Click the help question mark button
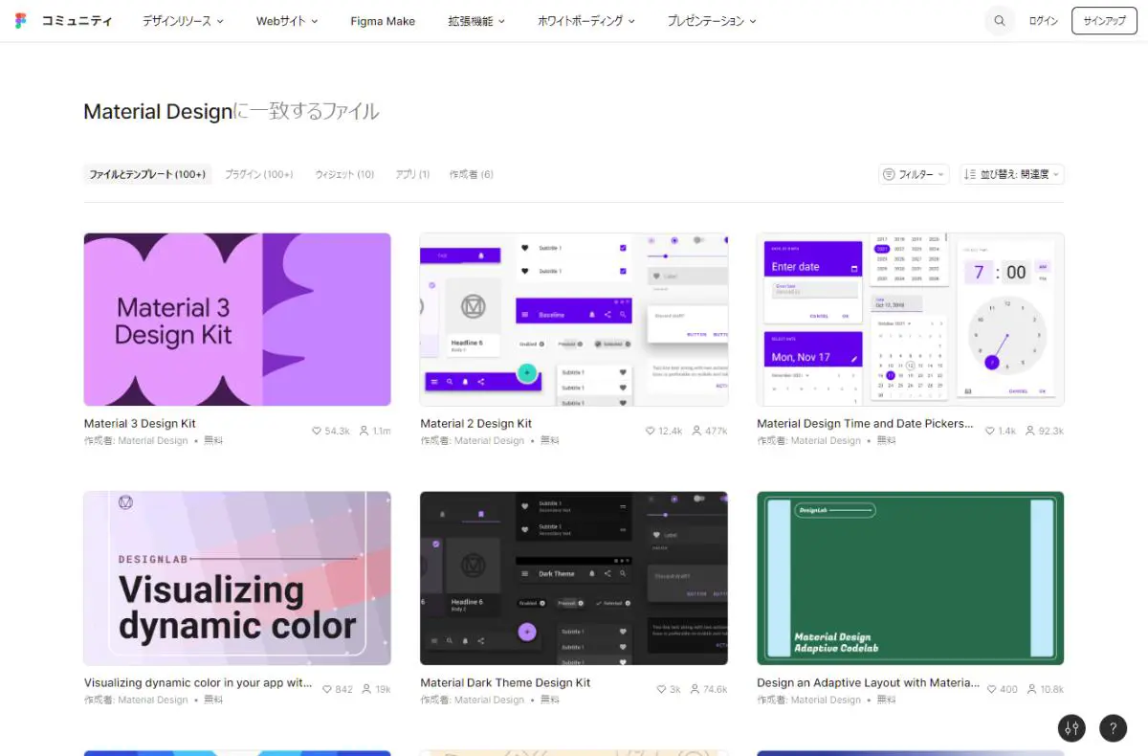 (1113, 728)
